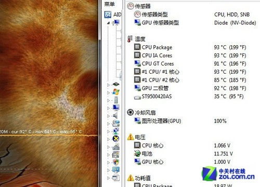Image resolution: width=260 pixels, height=187 pixels.
Task: Open the Server tower icon node
Action: click(x=116, y=100)
